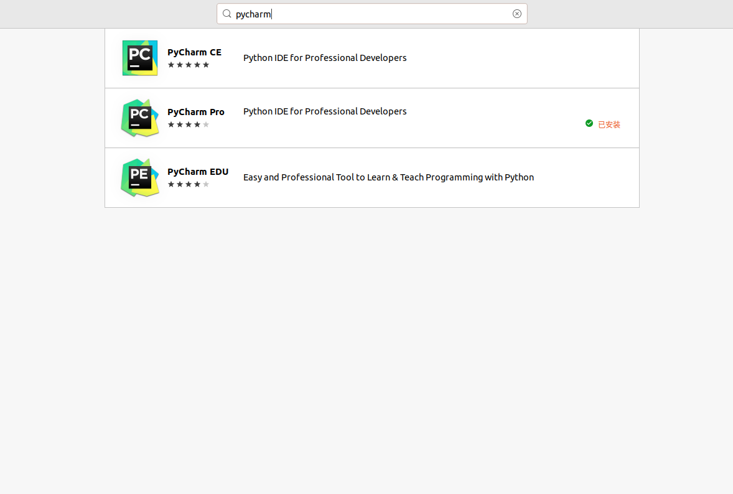
Task: Click 'Easy and Professional Tool' description
Action: click(388, 177)
